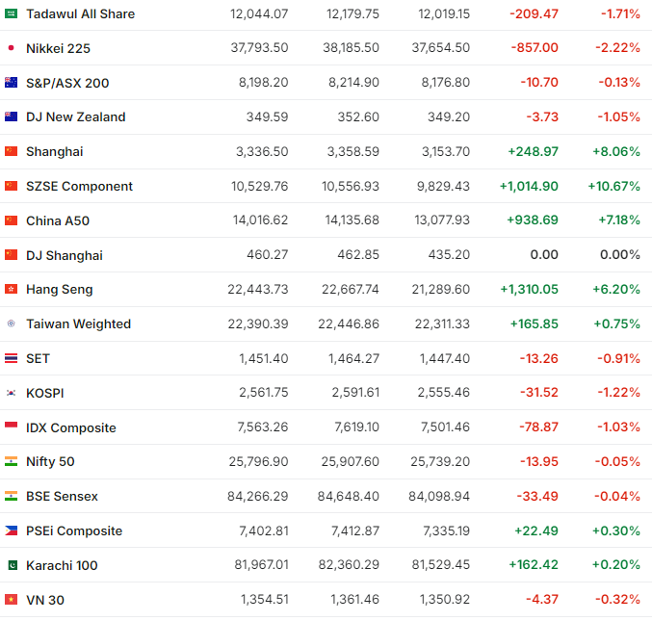
Task: Click the India flag next to Nifty 50
Action: (x=12, y=462)
